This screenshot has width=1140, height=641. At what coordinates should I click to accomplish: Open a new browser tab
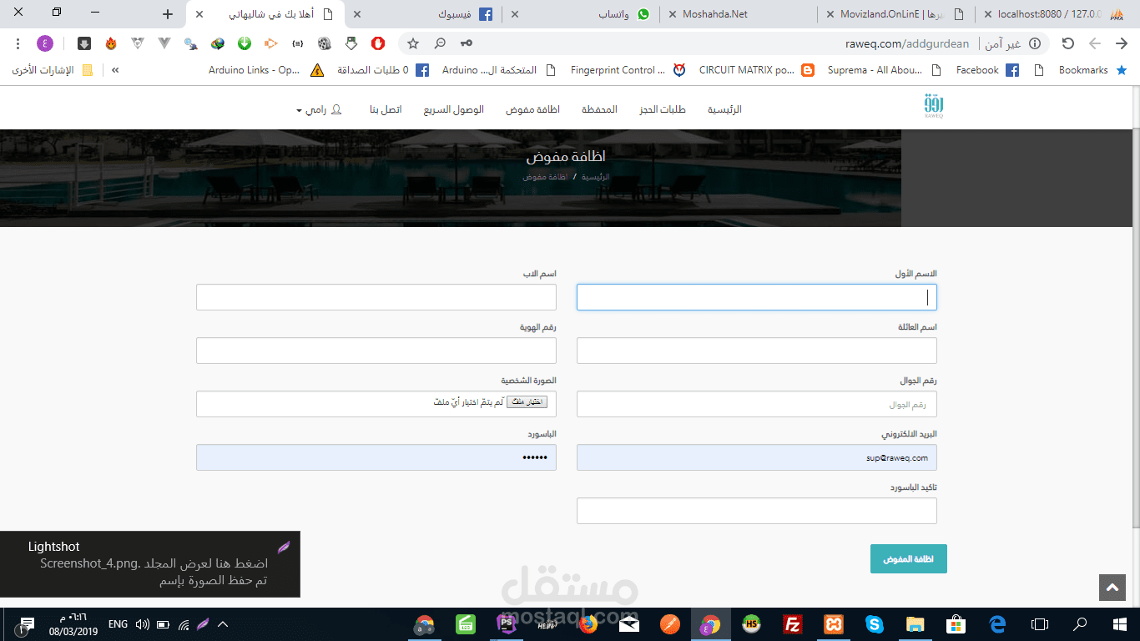coord(168,14)
